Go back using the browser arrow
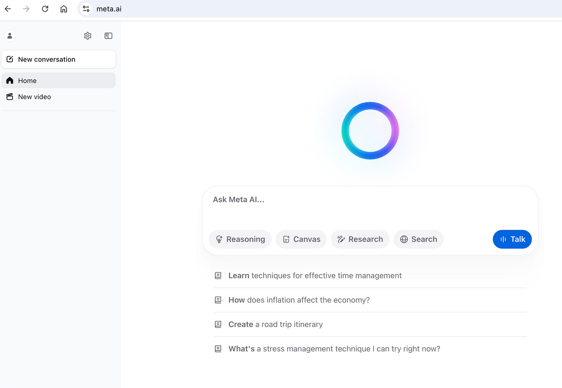The image size is (562, 388). point(8,9)
